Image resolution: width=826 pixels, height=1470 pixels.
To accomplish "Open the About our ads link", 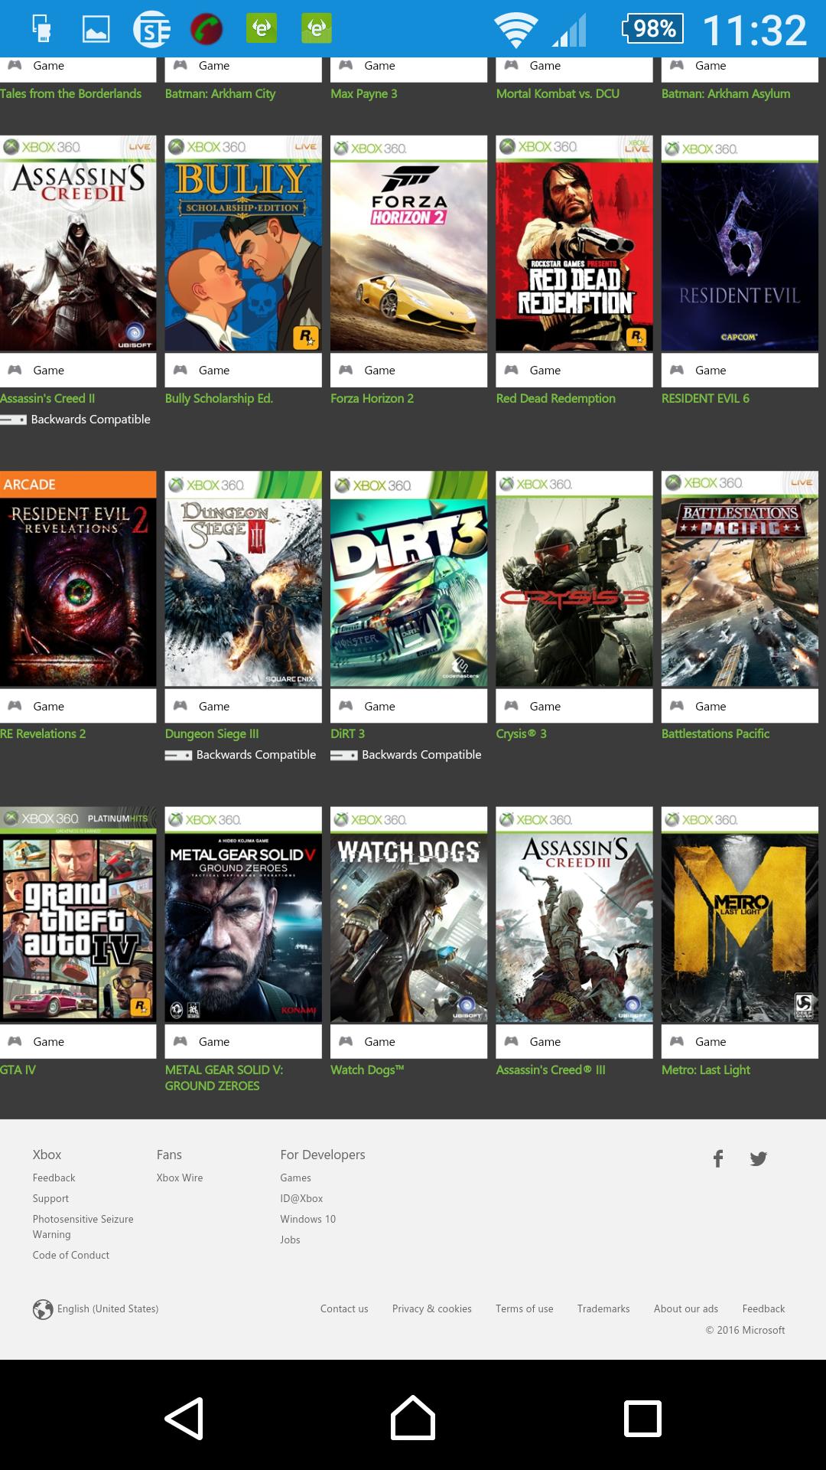I will click(x=686, y=1308).
